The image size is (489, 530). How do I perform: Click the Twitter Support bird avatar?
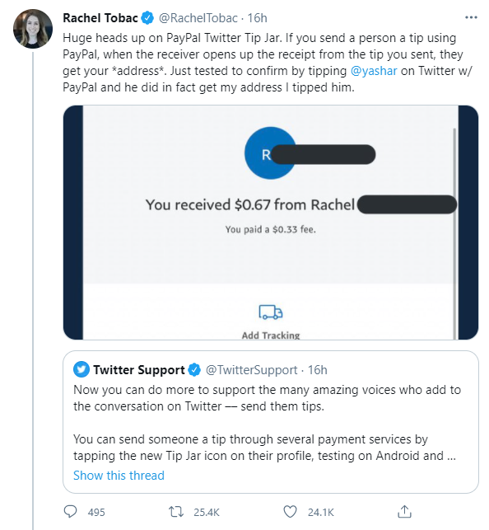(x=81, y=369)
